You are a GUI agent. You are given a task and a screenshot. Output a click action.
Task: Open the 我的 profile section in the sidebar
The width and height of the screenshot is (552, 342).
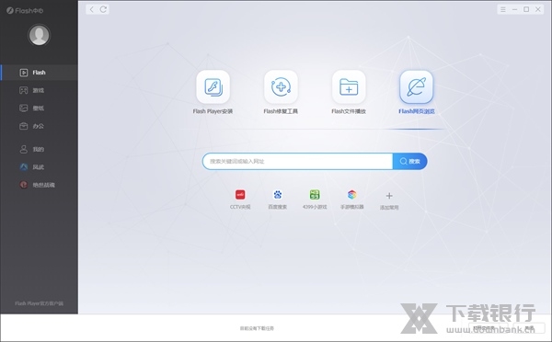coord(39,149)
